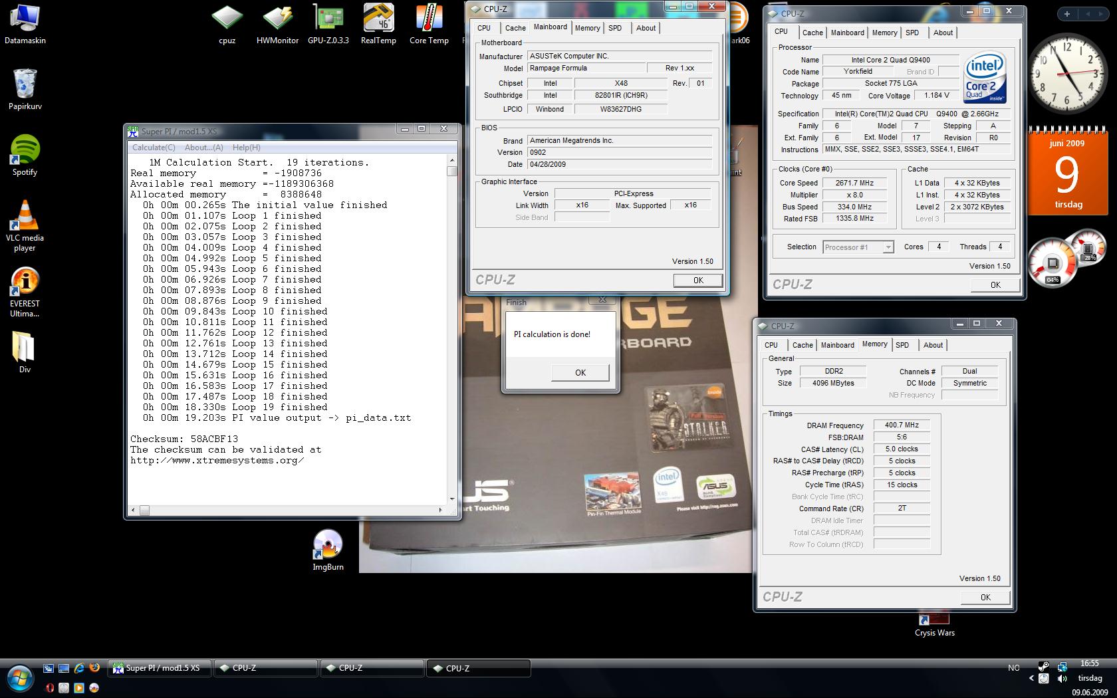The height and width of the screenshot is (698, 1117).
Task: Open the Div folder
Action: [x=25, y=352]
